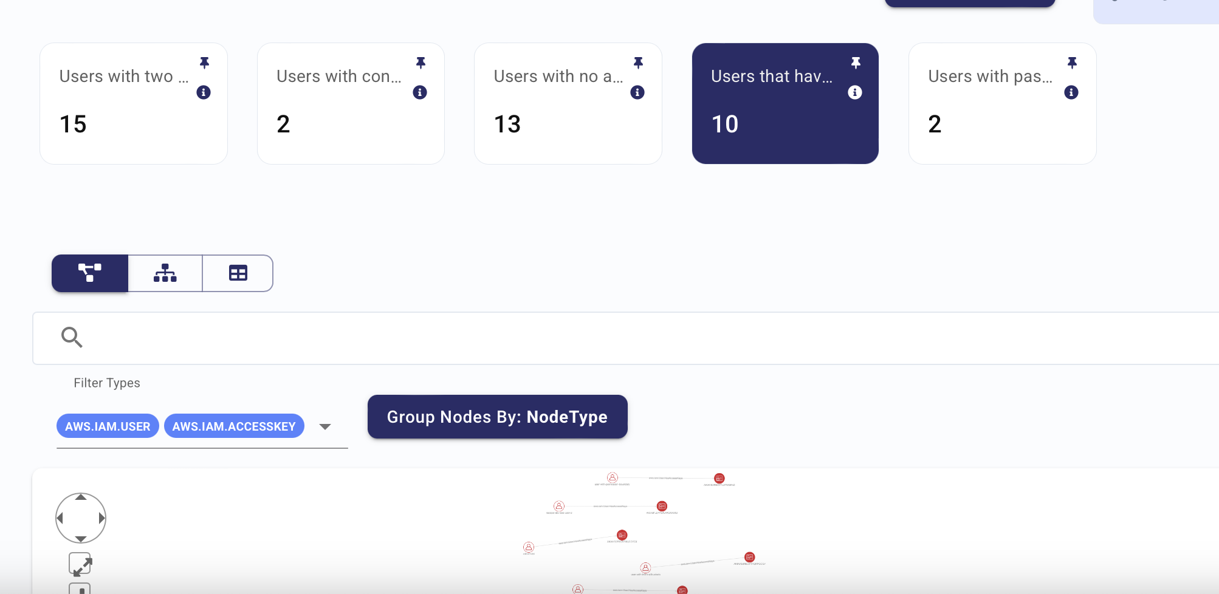Select the 'Users that hav...' card showing 10
The image size is (1219, 594).
point(785,103)
